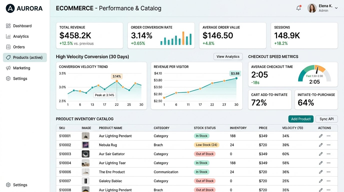Expand the three-dot menu in row S10003
Image resolution: width=344 pixels, height=192 pixels.
click(328, 154)
